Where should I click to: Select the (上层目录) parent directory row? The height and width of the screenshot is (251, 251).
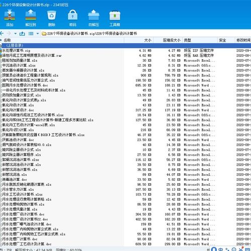pyautogui.click(x=125, y=46)
